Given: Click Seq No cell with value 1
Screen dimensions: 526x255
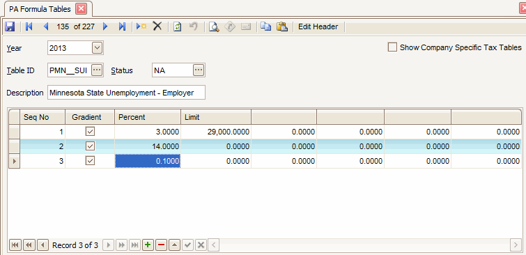Looking at the screenshot, I should [42, 132].
